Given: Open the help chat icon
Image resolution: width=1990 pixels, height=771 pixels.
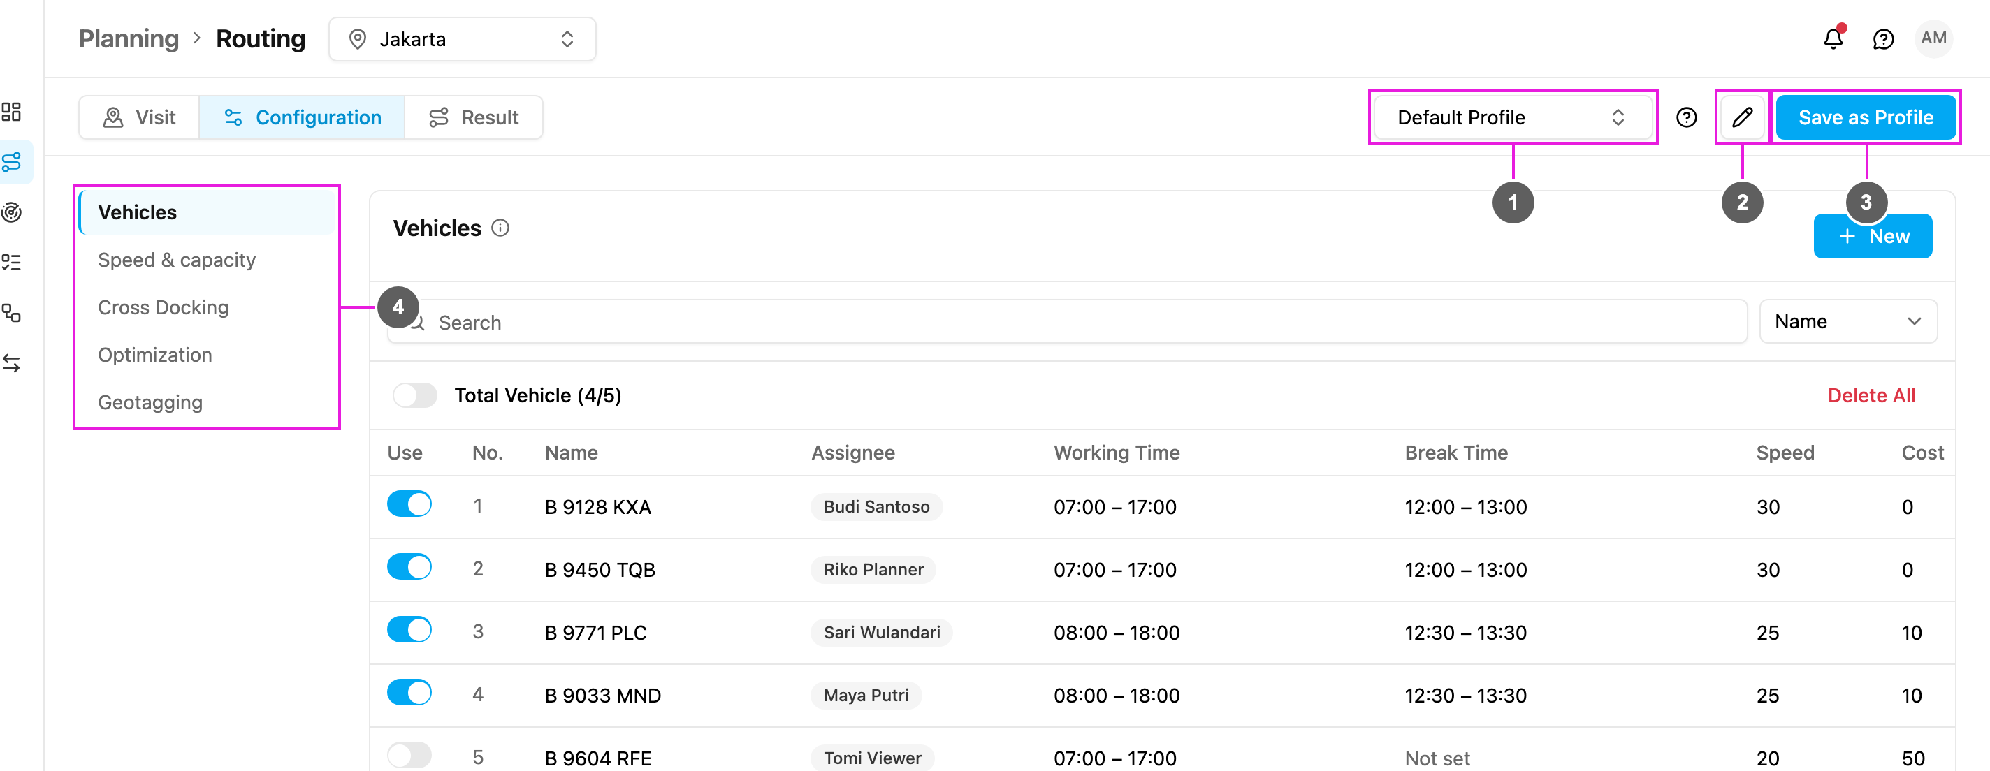Looking at the screenshot, I should point(1883,38).
